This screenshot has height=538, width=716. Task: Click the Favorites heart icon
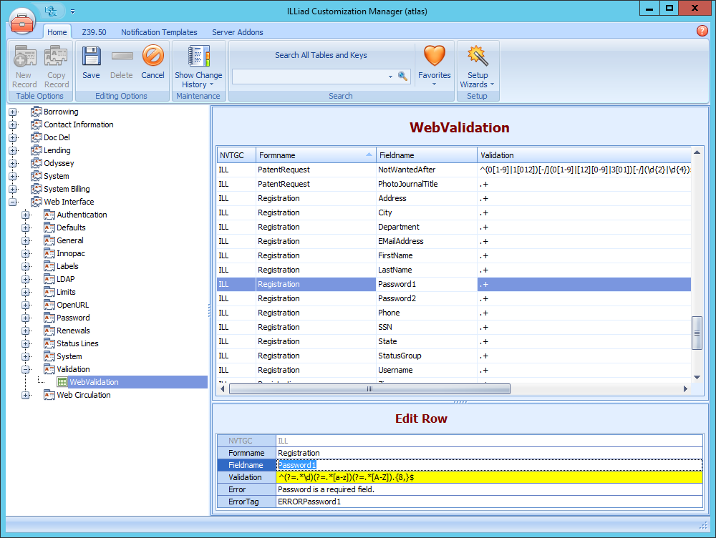click(434, 56)
